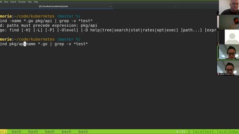Click the second '~/code/kubernetes' path in prompt
239x134 pixels.
point(34,39)
